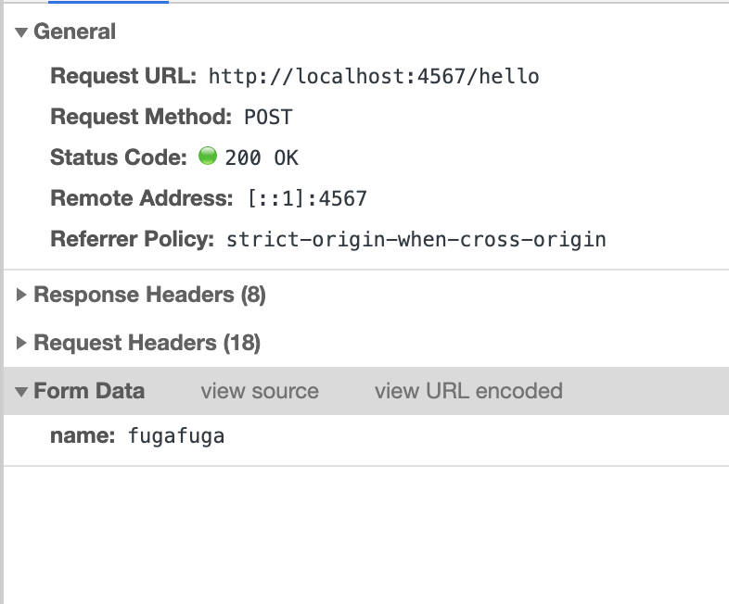The width and height of the screenshot is (729, 604).
Task: Click the fugafuga form data value
Action: pos(176,436)
